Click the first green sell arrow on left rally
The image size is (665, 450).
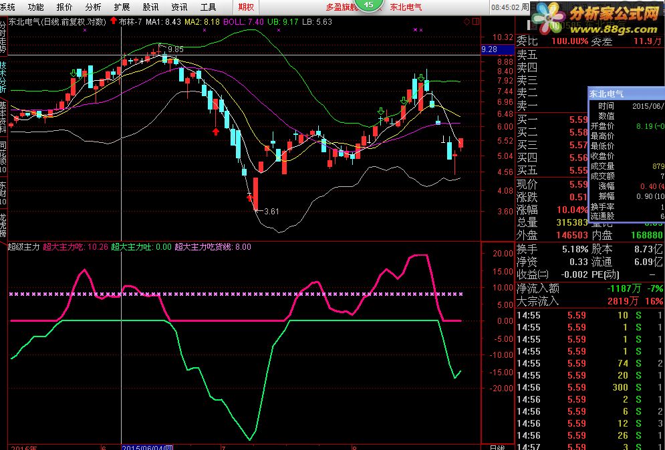pos(74,73)
